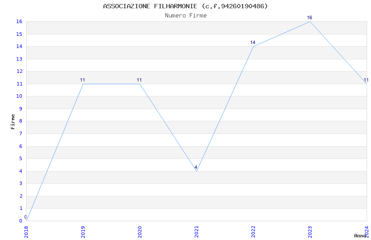Click the y-axis tick value 0

[21, 221]
